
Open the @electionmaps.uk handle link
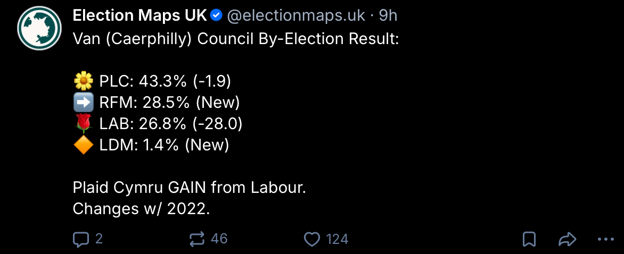pyautogui.click(x=296, y=16)
